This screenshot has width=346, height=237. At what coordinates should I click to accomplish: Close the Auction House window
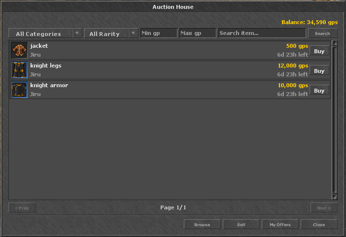tap(319, 224)
